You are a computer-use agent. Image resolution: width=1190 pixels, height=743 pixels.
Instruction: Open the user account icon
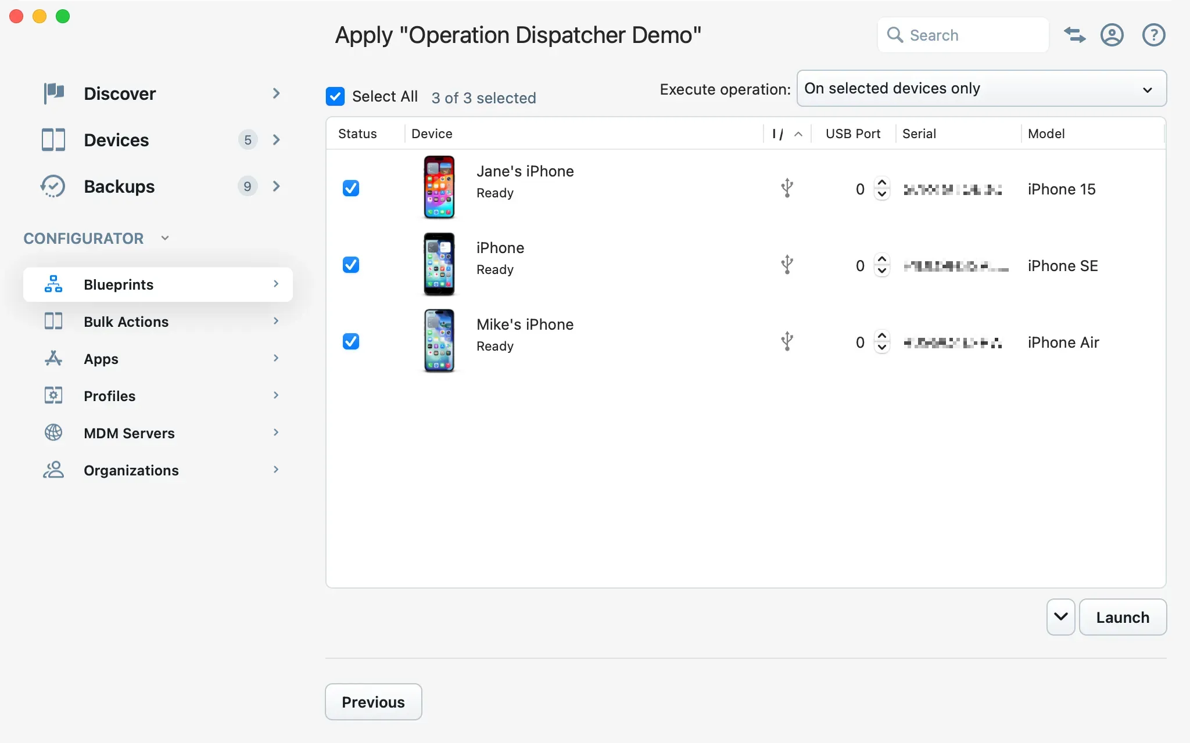[1112, 35]
